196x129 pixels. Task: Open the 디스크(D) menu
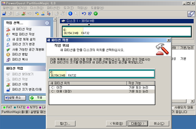pos(37,8)
